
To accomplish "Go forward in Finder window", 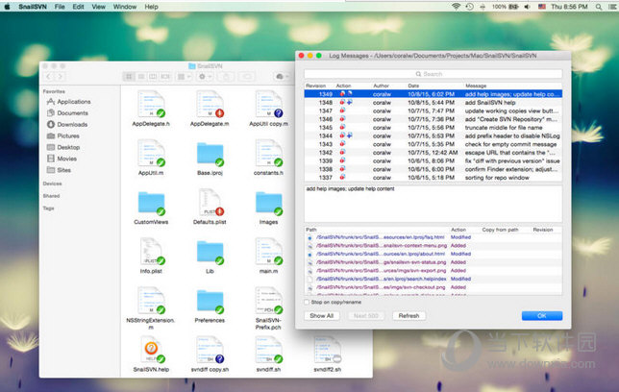I will tap(60, 77).
